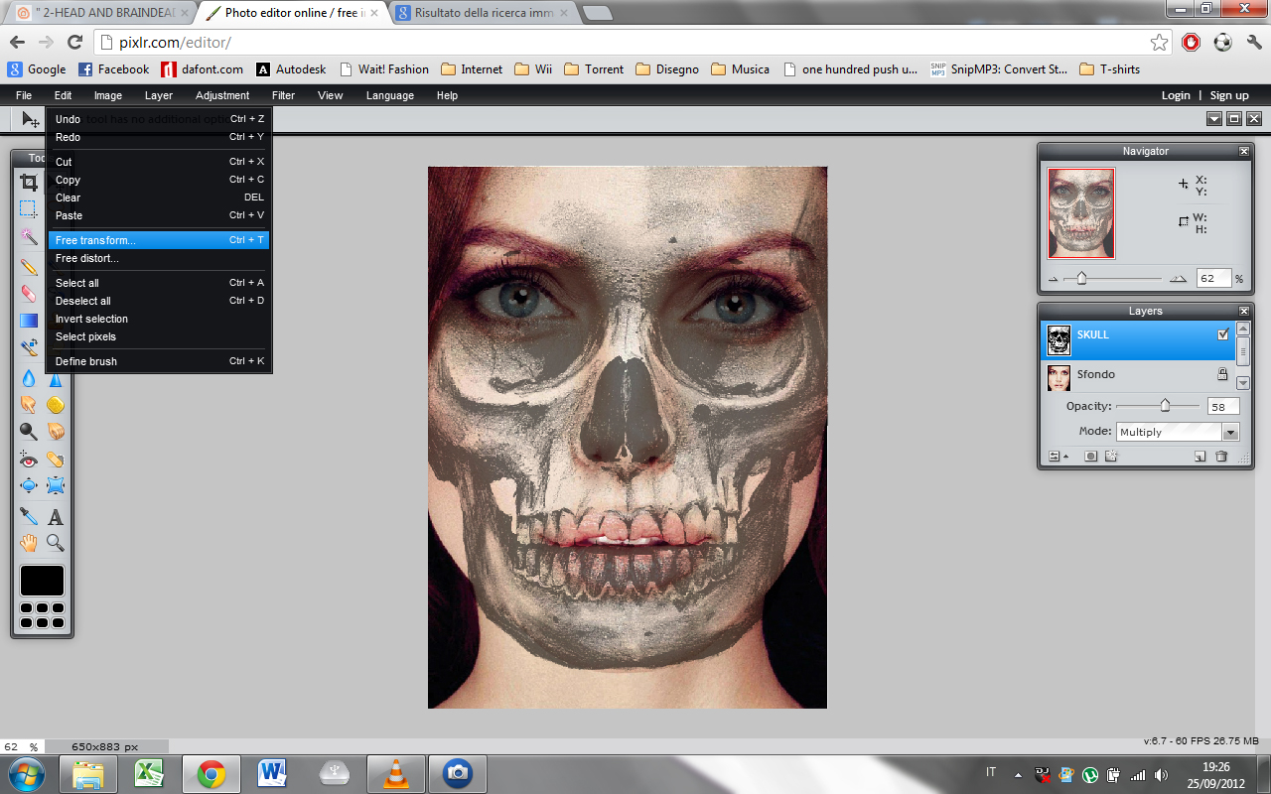Choose Deselect all menu entry

point(159,301)
